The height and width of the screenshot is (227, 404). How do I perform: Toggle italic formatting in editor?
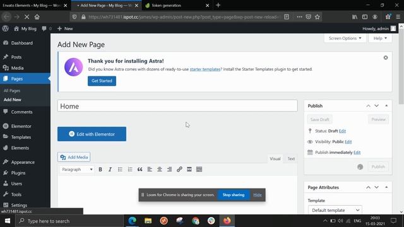(110, 170)
